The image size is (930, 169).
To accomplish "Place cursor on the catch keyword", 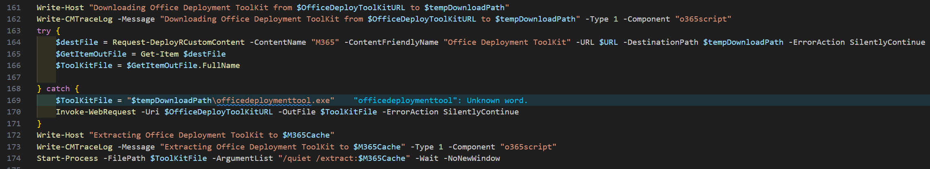I will click(58, 89).
